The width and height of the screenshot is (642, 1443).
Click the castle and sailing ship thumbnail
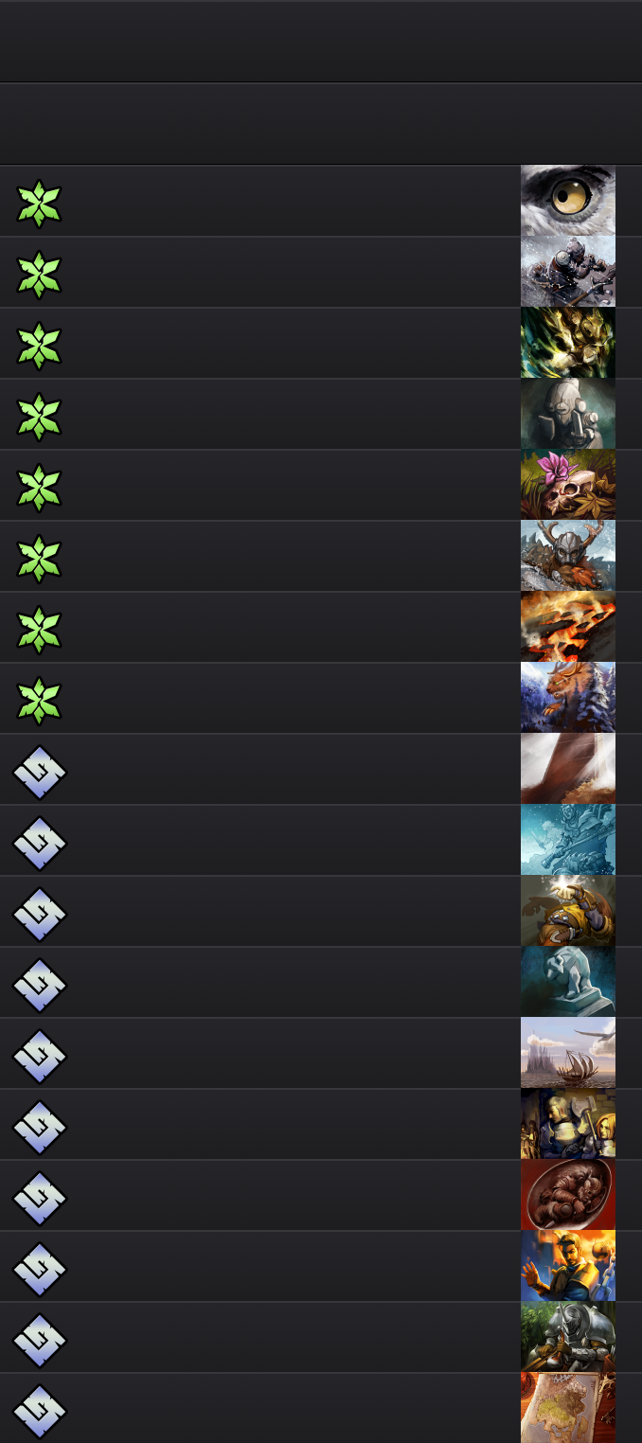click(568, 1053)
